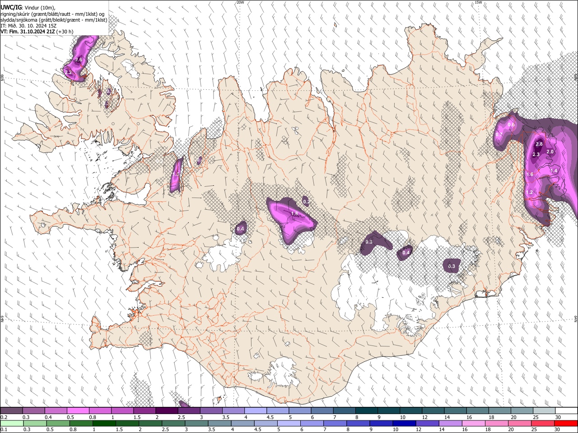
Task: Click the 1.2 value in the eastern patch
Action: [530, 193]
